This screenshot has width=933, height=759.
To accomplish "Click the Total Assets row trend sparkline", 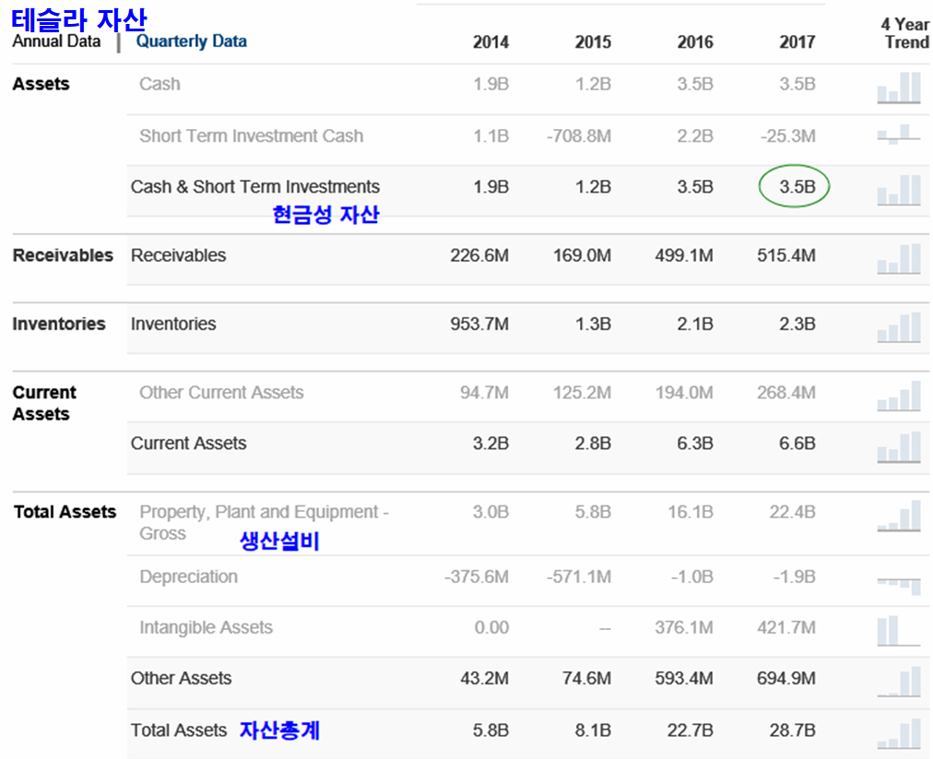I will point(899,732).
